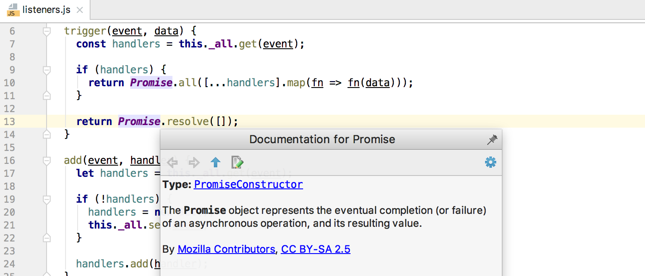
Task: Click the blue up arrow icon
Action: pyautogui.click(x=216, y=163)
